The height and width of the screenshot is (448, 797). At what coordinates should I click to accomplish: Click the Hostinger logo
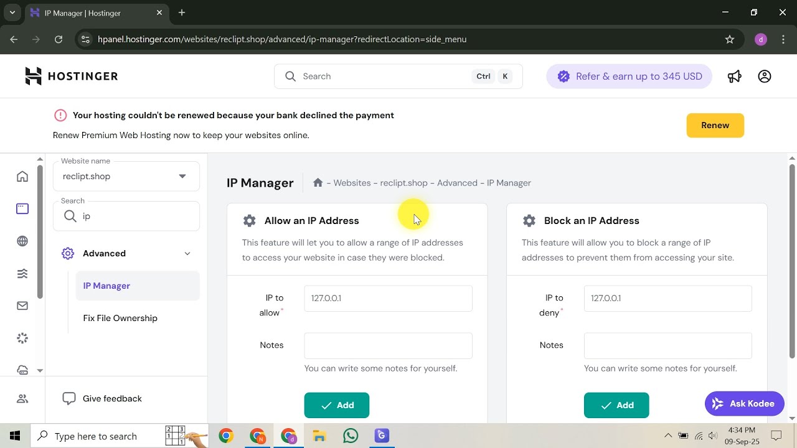71,76
